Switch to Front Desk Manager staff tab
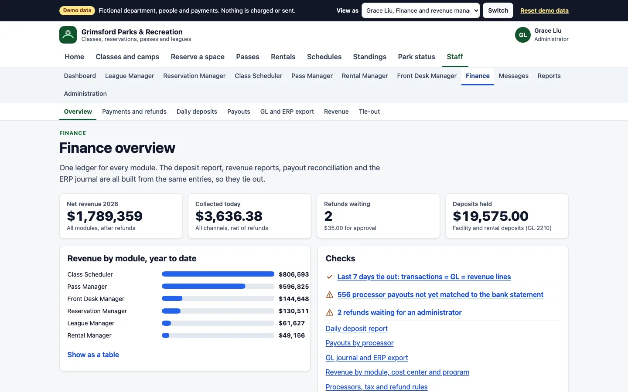The height and width of the screenshot is (392, 628). [x=427, y=76]
